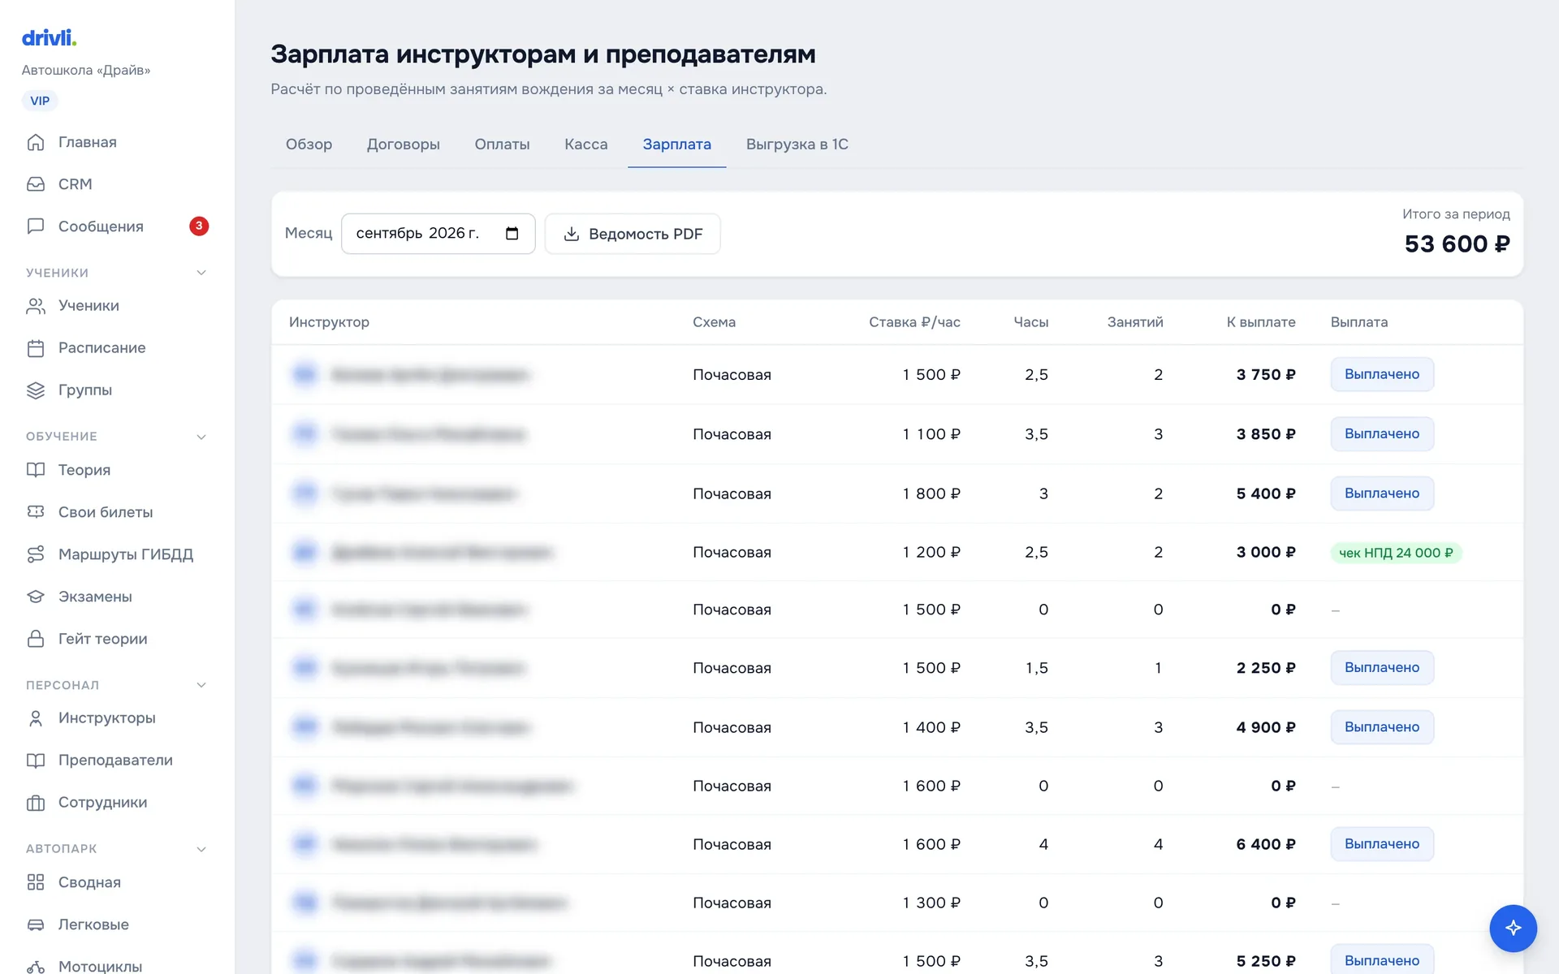1559x974 pixels.
Task: Open Мотоциклы motorcycle icon
Action: (36, 966)
